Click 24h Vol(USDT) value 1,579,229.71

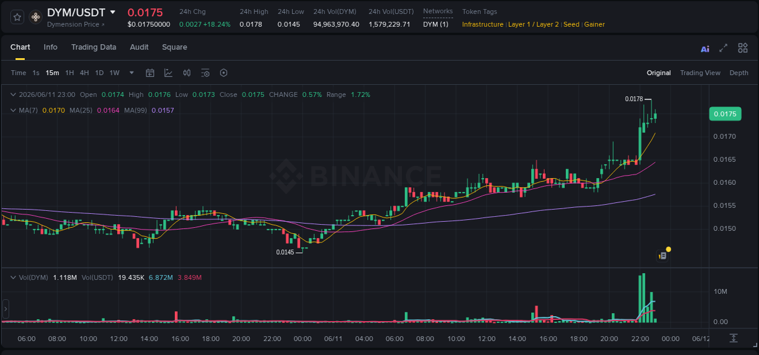389,24
